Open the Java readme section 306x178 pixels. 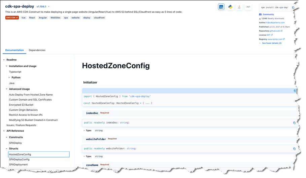click(12, 83)
